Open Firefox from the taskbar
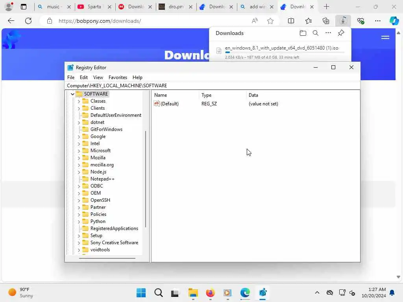 pyautogui.click(x=210, y=293)
